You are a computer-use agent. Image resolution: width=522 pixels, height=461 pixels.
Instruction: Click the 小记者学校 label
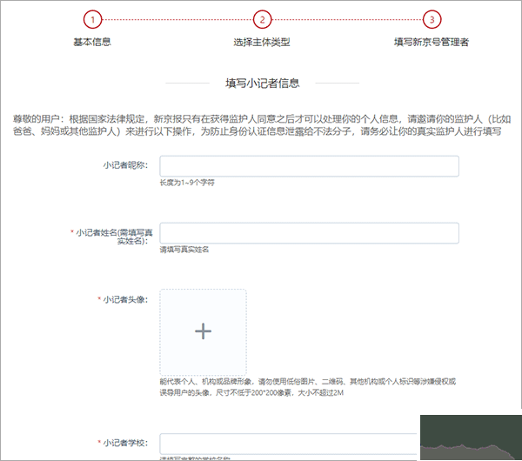(x=125, y=443)
